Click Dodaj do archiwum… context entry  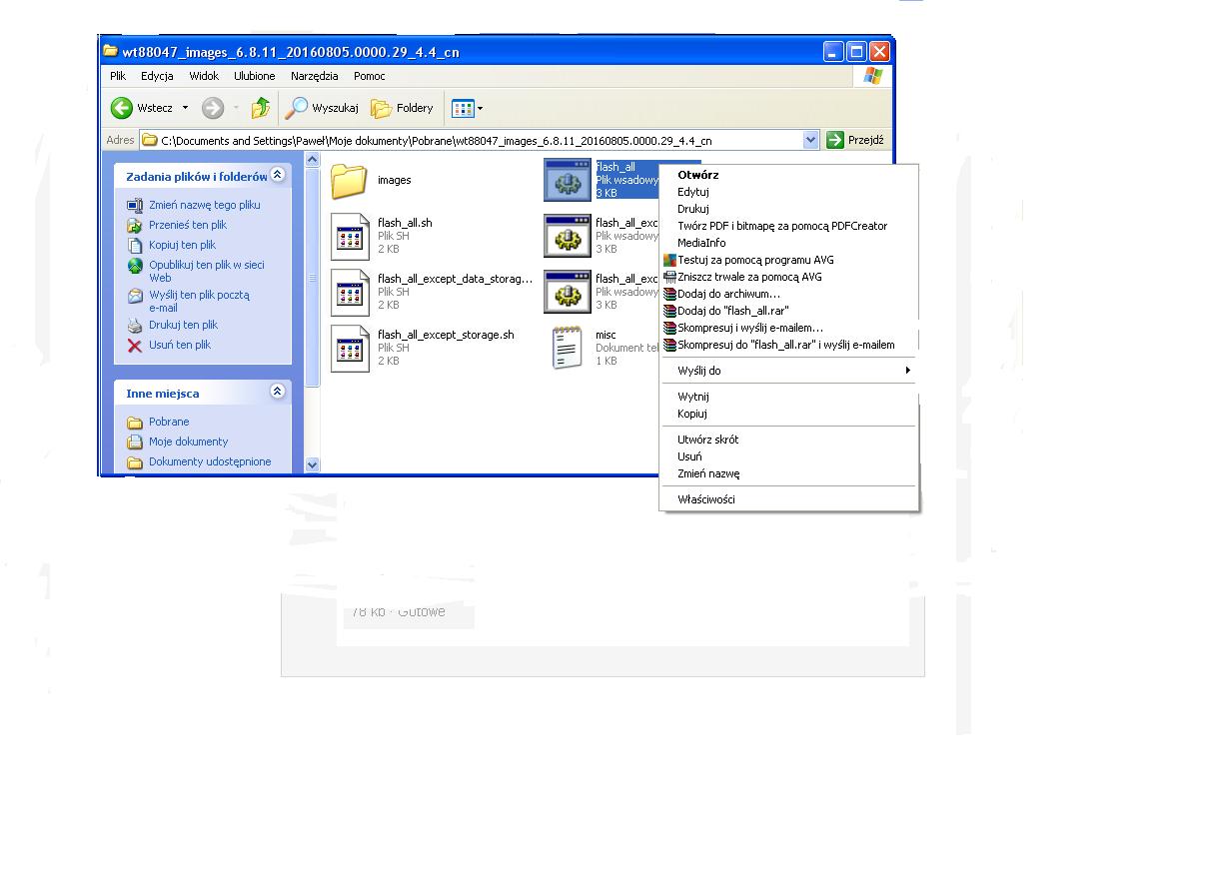tap(727, 294)
